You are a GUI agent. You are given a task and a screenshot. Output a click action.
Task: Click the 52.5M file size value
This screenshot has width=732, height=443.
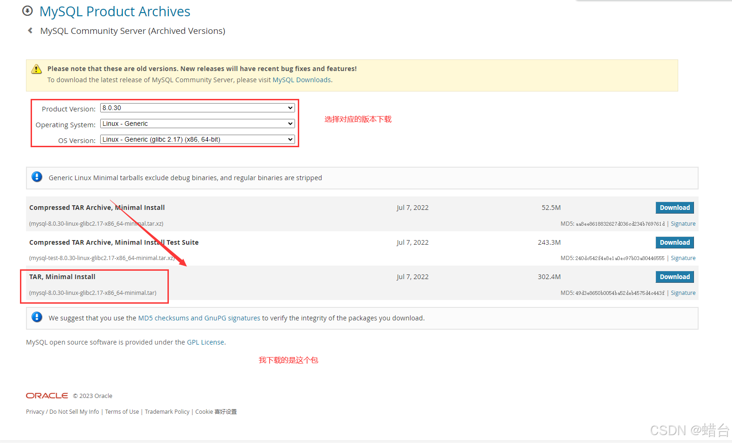click(x=551, y=208)
